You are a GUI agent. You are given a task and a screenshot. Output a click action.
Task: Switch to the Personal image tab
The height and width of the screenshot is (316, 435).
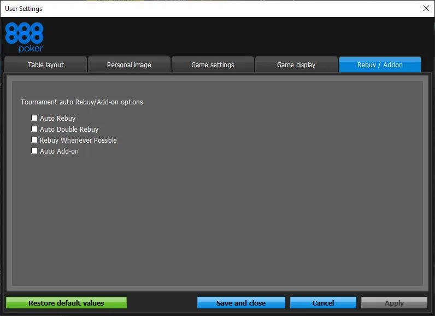(129, 65)
